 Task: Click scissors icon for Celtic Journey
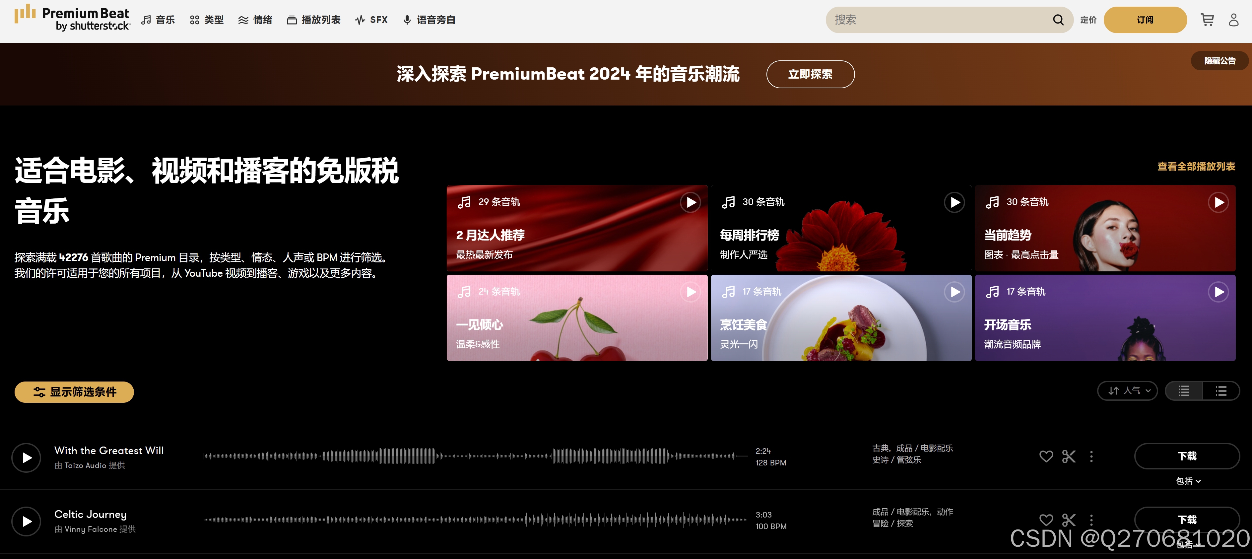[1068, 520]
